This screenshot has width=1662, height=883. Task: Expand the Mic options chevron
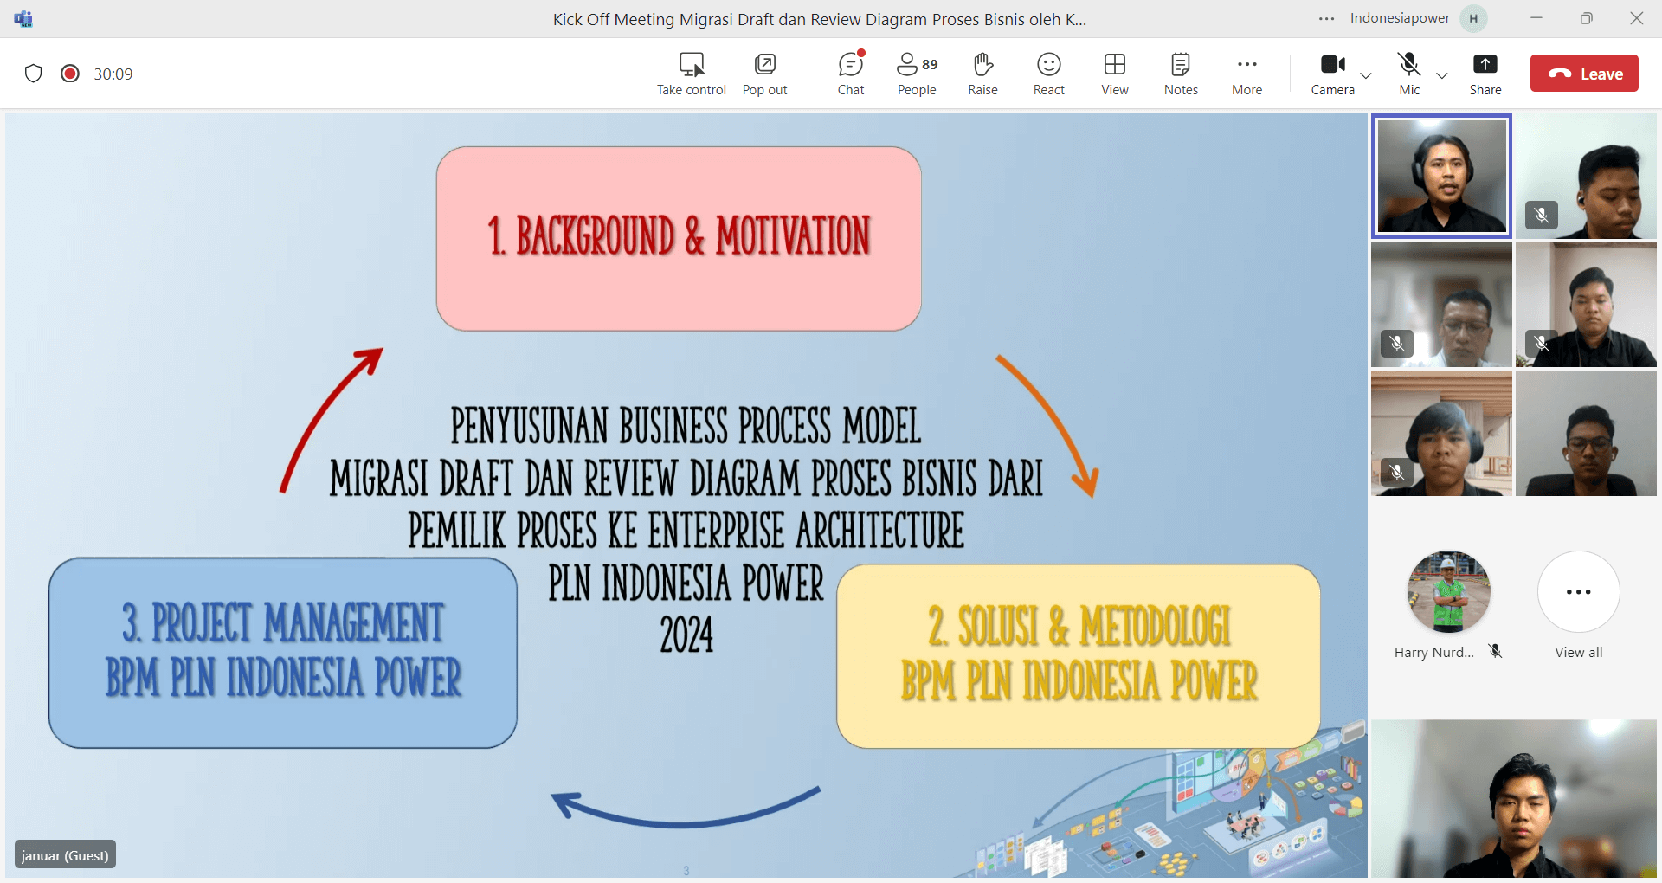1442,75
